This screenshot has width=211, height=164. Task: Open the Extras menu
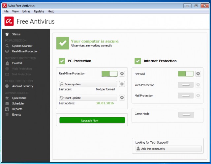[x=26, y=11]
